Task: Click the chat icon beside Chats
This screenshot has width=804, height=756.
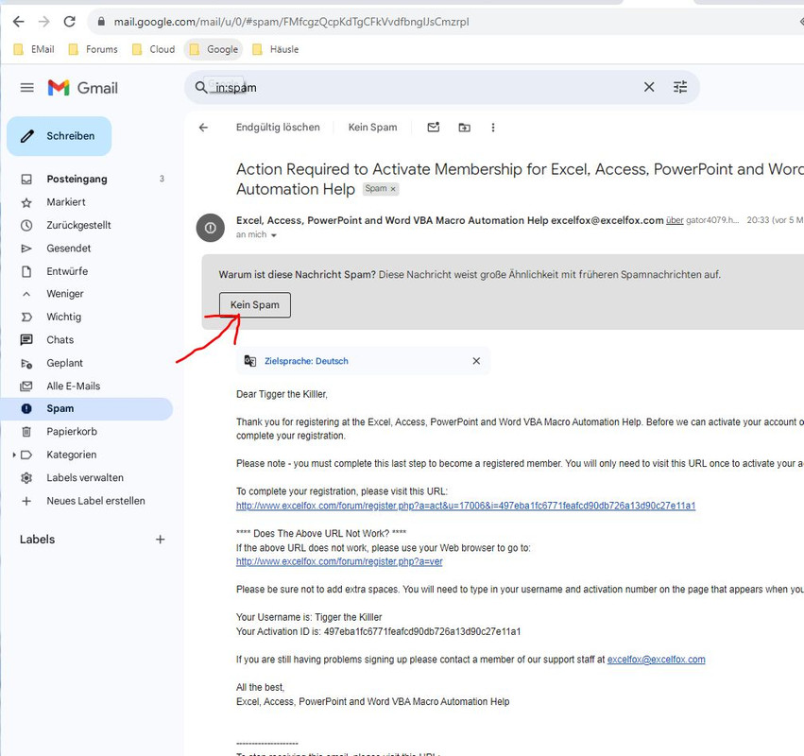Action: click(x=26, y=339)
